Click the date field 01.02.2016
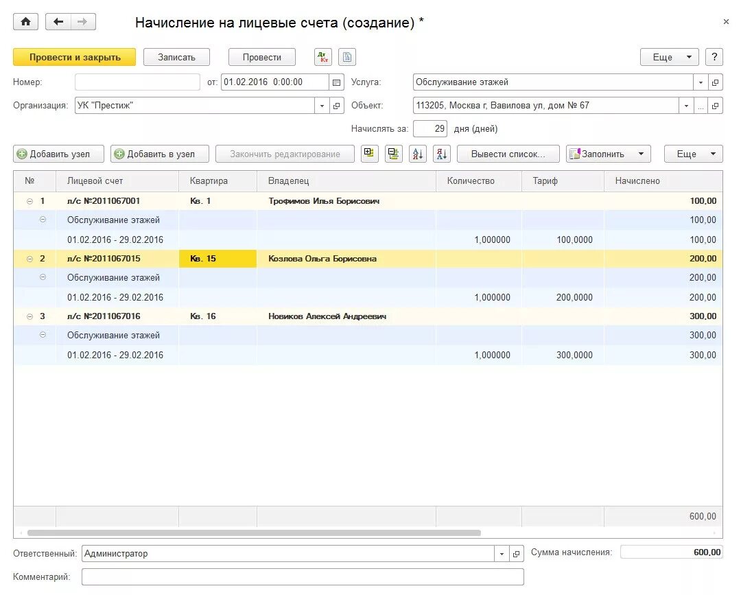Image resolution: width=741 pixels, height=595 pixels. coord(275,82)
